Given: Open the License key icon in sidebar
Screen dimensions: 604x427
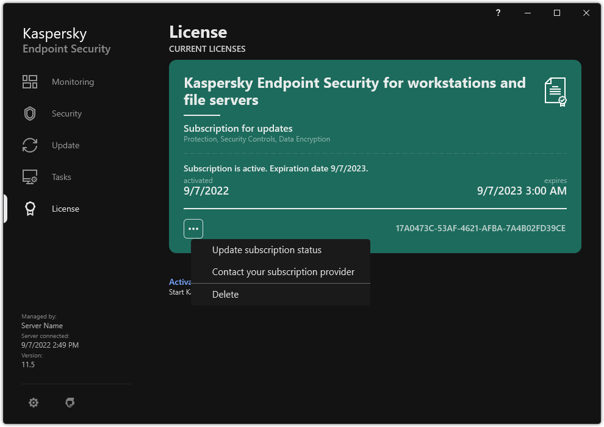Looking at the screenshot, I should [x=29, y=209].
